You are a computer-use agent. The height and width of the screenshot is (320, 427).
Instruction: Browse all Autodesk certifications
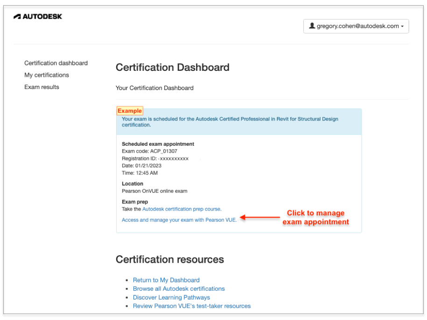(x=179, y=289)
